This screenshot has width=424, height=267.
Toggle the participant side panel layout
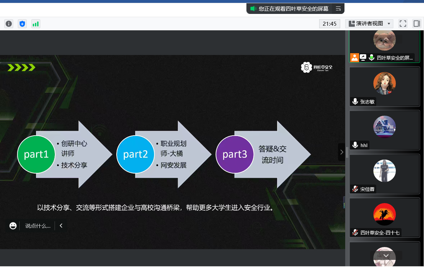[x=416, y=24]
